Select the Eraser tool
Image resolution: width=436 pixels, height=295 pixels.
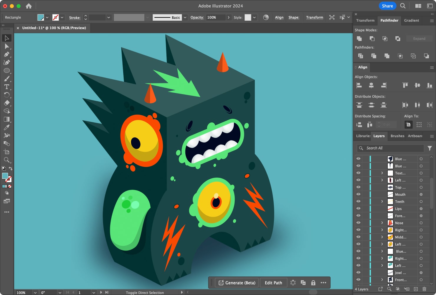[7, 103]
